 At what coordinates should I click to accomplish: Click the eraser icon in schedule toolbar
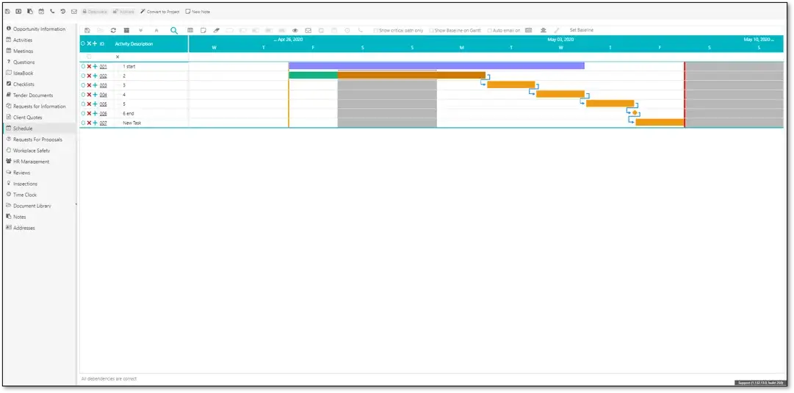click(216, 30)
